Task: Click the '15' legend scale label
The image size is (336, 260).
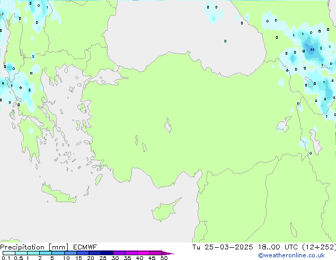Action: click(x=78, y=258)
